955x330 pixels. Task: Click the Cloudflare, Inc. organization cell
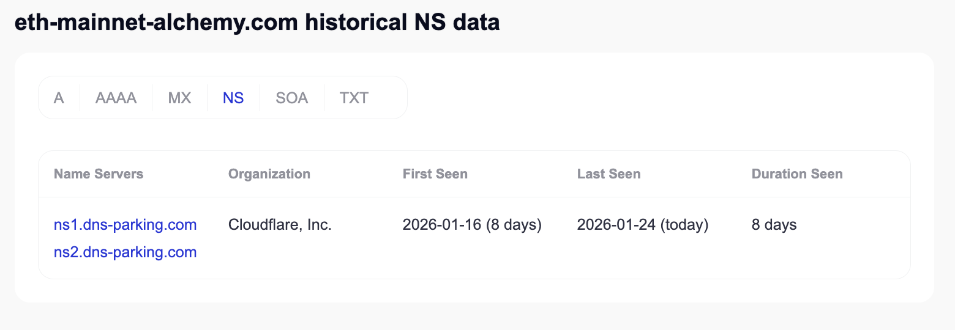(x=280, y=225)
